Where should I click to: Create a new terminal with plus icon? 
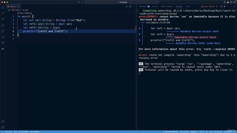point(216,7)
